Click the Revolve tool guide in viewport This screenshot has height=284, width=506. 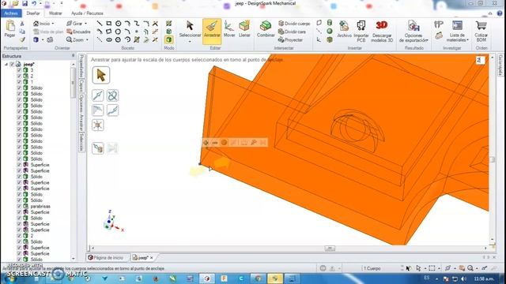[112, 95]
